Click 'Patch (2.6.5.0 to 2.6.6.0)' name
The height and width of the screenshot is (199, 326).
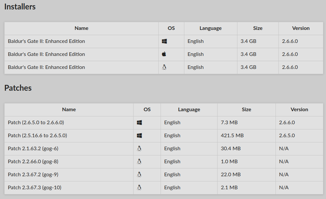tap(36, 123)
